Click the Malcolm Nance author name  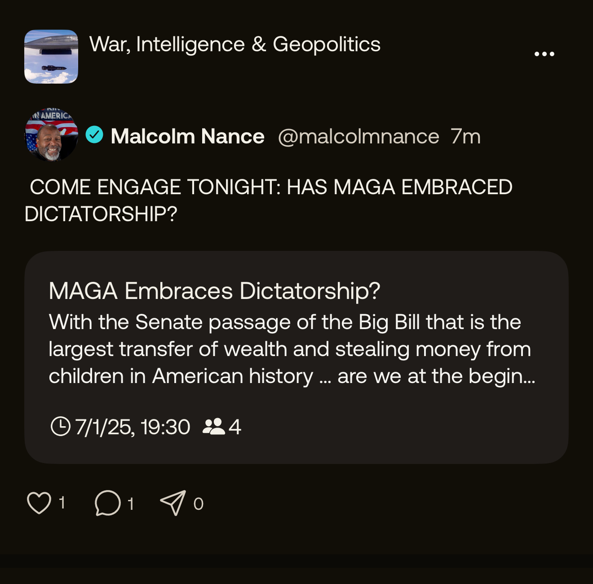click(187, 136)
